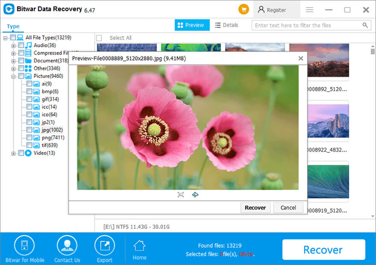Expand the Document(318) node
Image resolution: width=376 pixels, height=265 pixels.
tap(13, 61)
